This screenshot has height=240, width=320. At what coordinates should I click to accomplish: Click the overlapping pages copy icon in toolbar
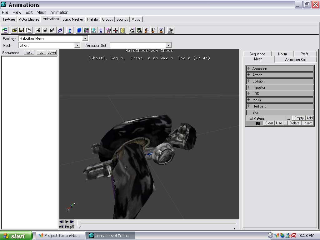pos(28,30)
